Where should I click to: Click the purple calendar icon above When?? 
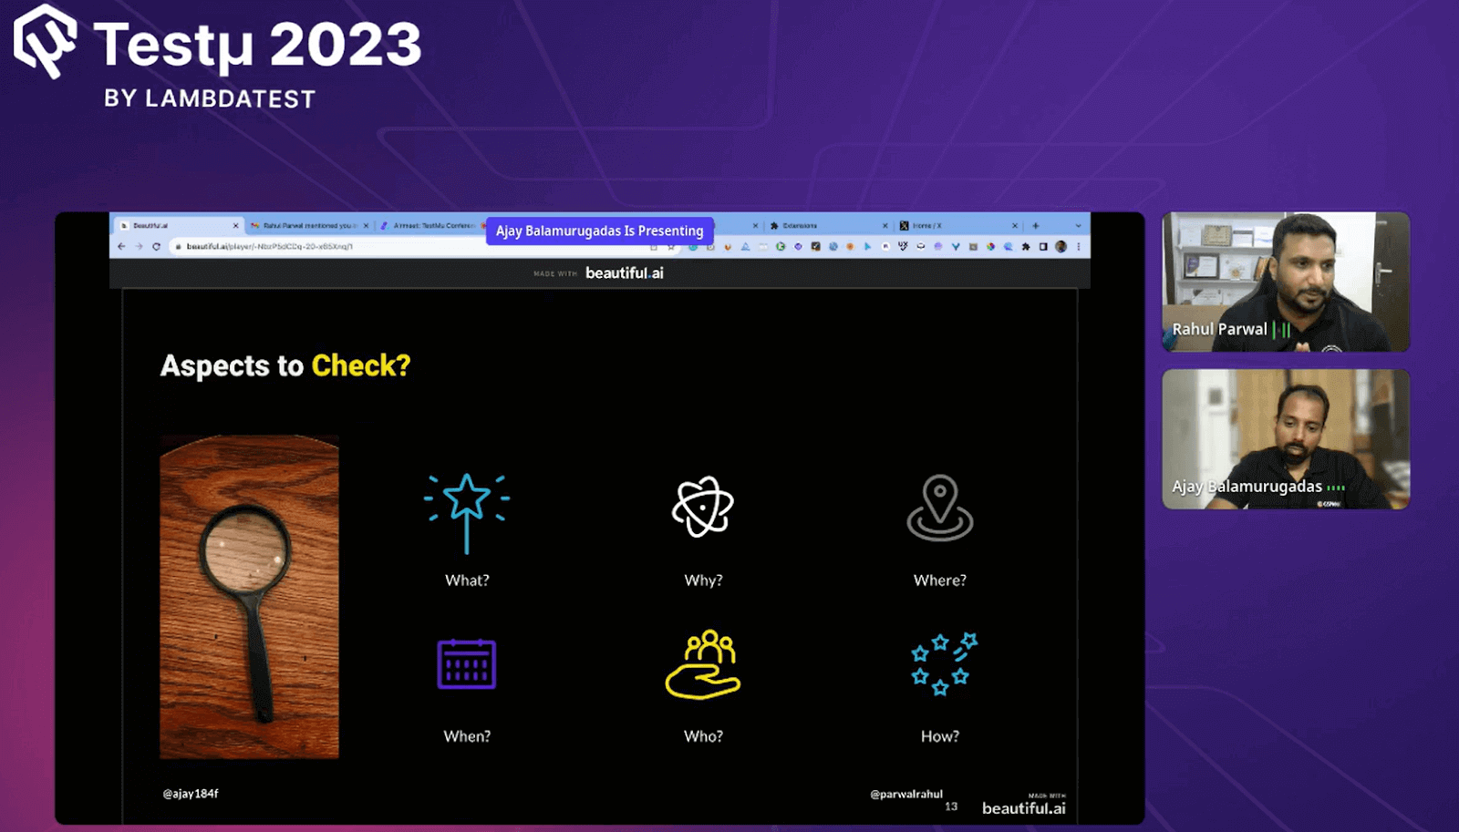point(467,663)
